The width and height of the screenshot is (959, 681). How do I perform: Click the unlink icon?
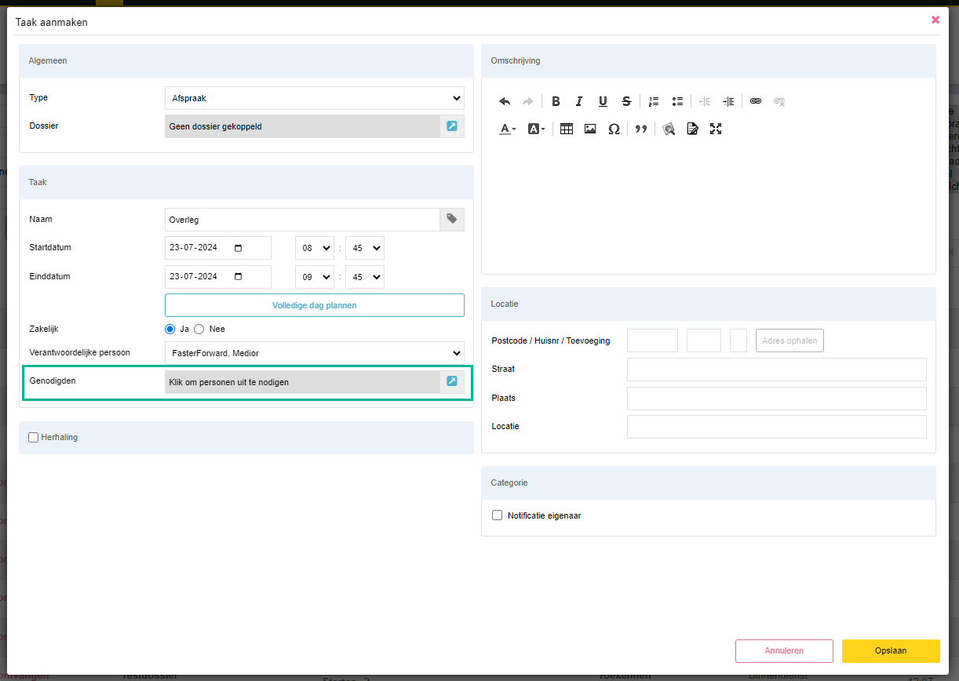pos(779,101)
